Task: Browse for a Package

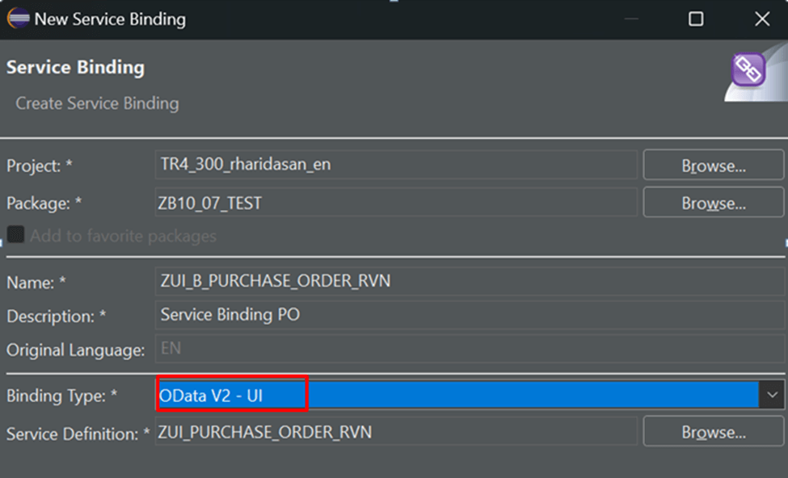Action: (x=713, y=203)
